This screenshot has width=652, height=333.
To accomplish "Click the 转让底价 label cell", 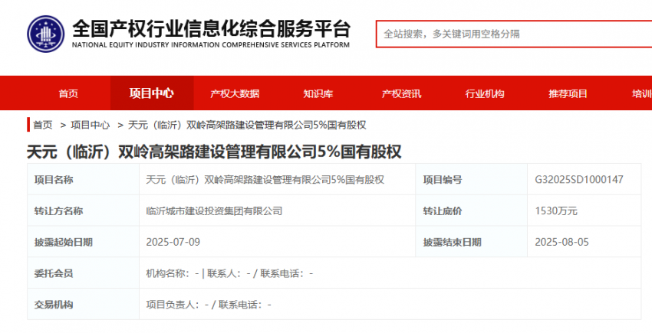I will [x=472, y=211].
